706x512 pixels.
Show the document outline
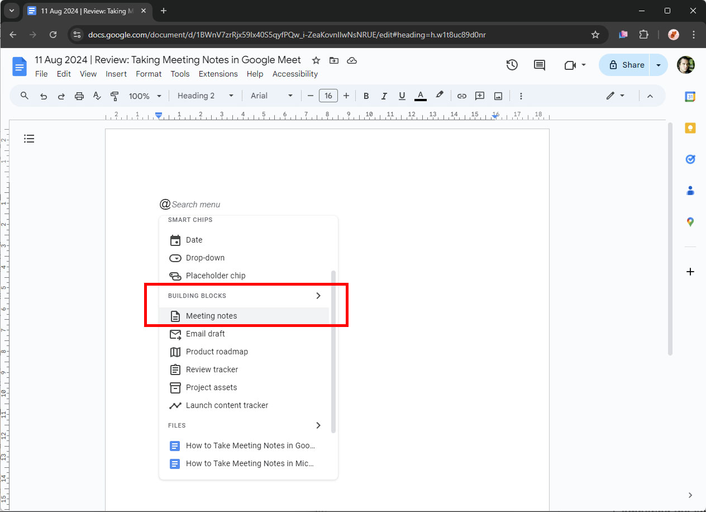click(29, 139)
